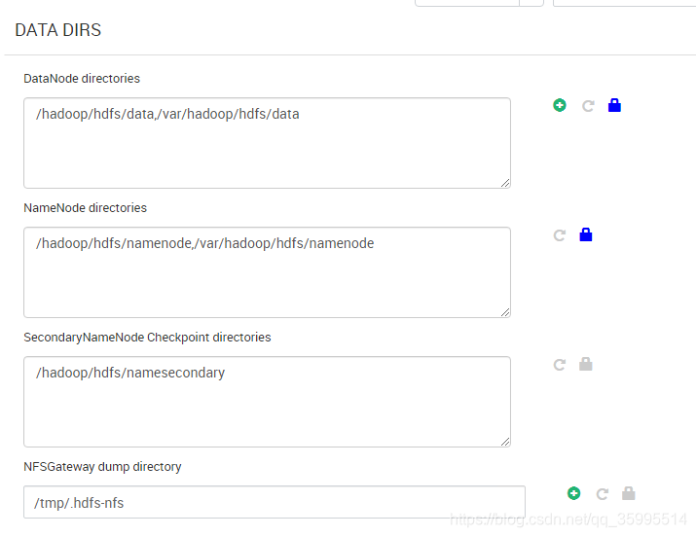
Task: Click the undo icon for SecondaryNameNode Checkpoint directories
Action: (560, 365)
